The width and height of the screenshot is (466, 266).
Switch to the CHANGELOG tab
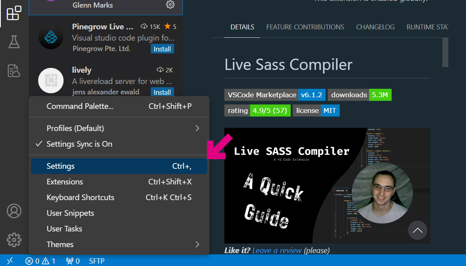[376, 27]
